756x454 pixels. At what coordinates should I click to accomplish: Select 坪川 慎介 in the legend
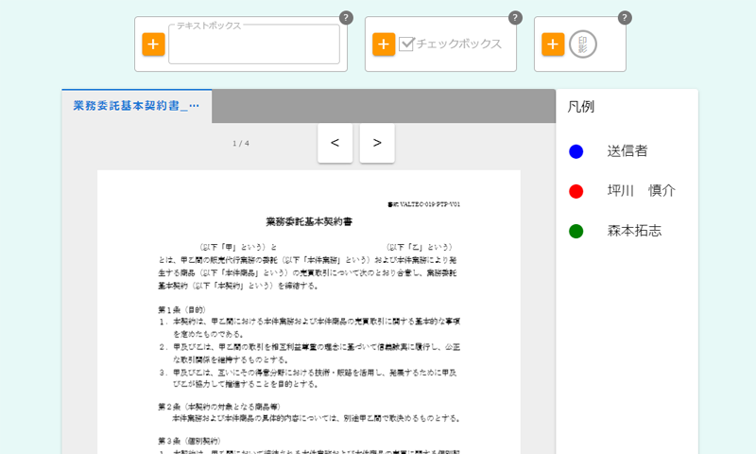pyautogui.click(x=642, y=191)
